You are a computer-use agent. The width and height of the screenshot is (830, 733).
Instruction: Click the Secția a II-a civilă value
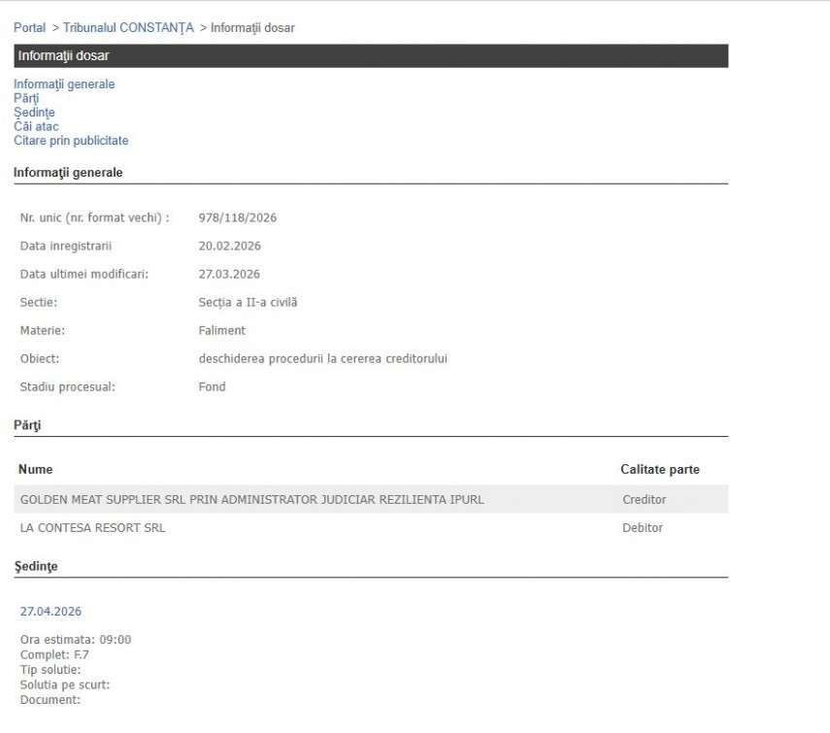(248, 303)
